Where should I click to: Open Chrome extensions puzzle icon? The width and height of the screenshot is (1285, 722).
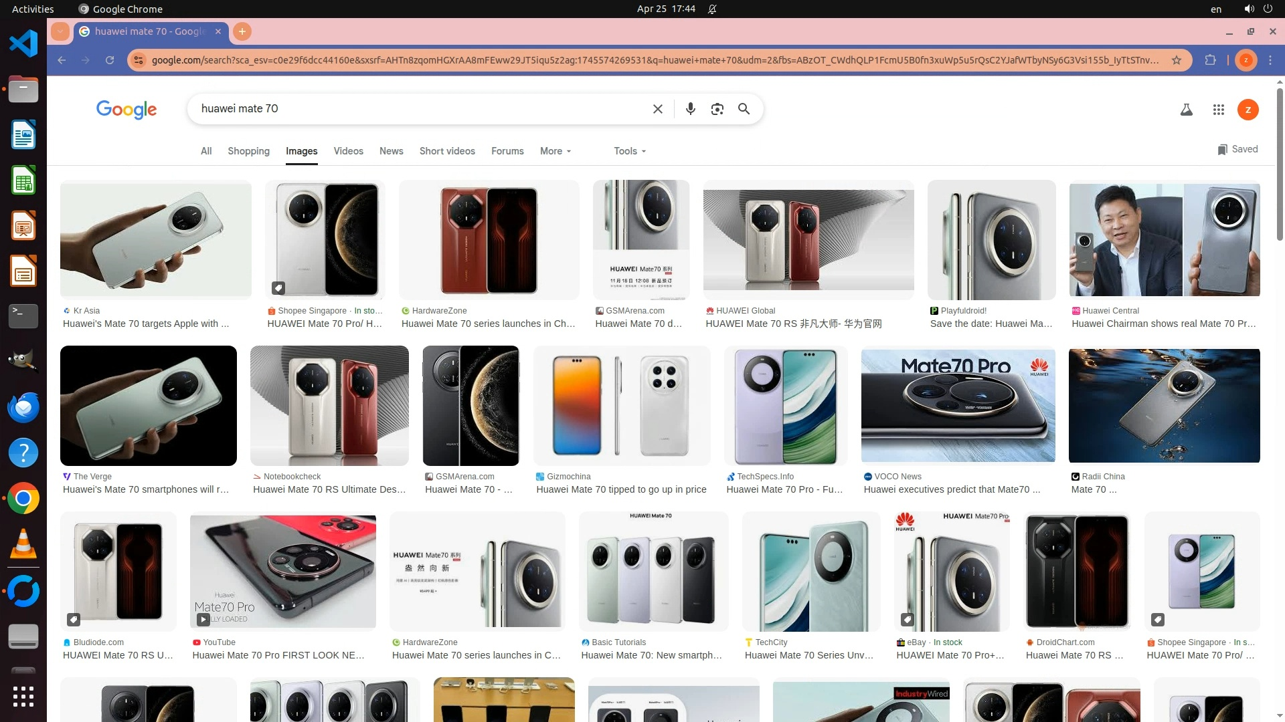click(x=1210, y=60)
